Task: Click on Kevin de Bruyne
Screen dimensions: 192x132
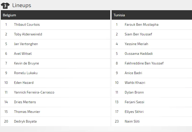Action: pos(26,63)
